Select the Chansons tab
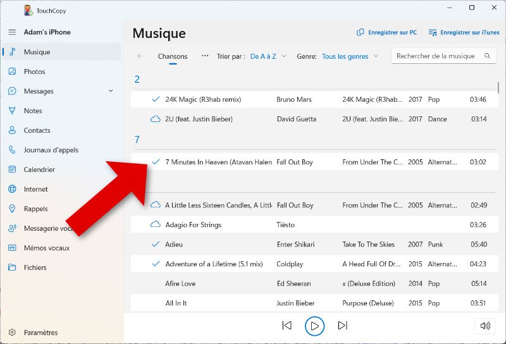This screenshot has width=506, height=344. 173,56
